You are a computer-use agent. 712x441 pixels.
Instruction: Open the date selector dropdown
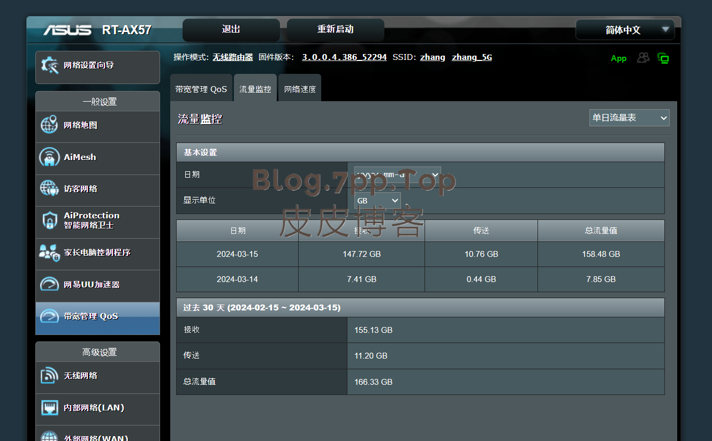click(x=397, y=174)
